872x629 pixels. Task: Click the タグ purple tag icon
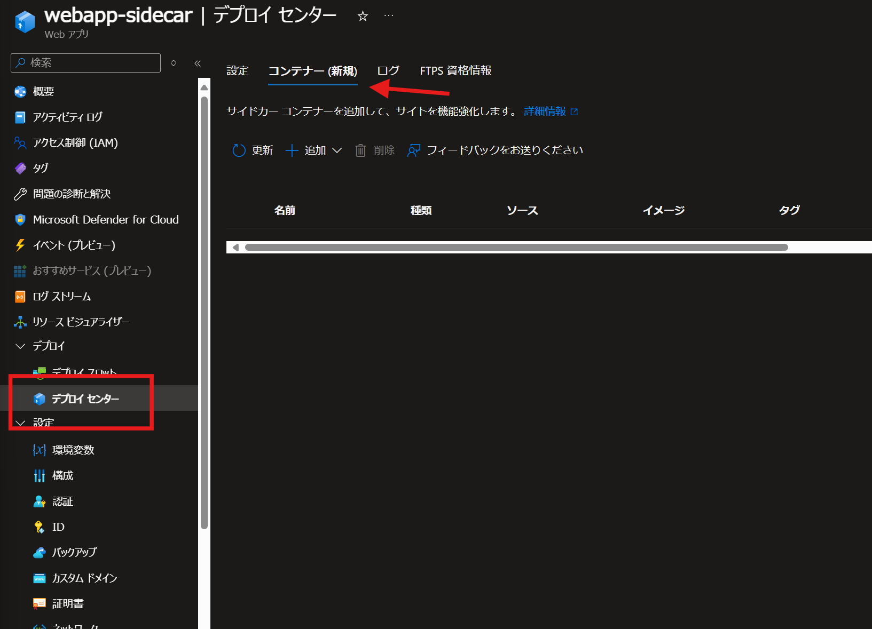click(20, 168)
